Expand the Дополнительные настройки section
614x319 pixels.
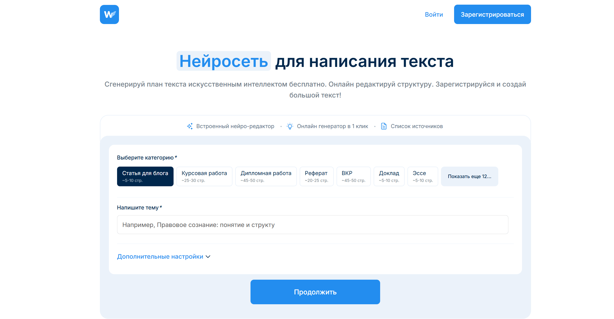pyautogui.click(x=160, y=257)
